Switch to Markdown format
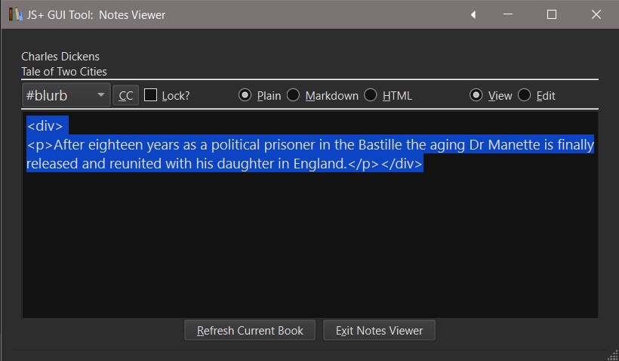The image size is (619, 361). point(293,95)
